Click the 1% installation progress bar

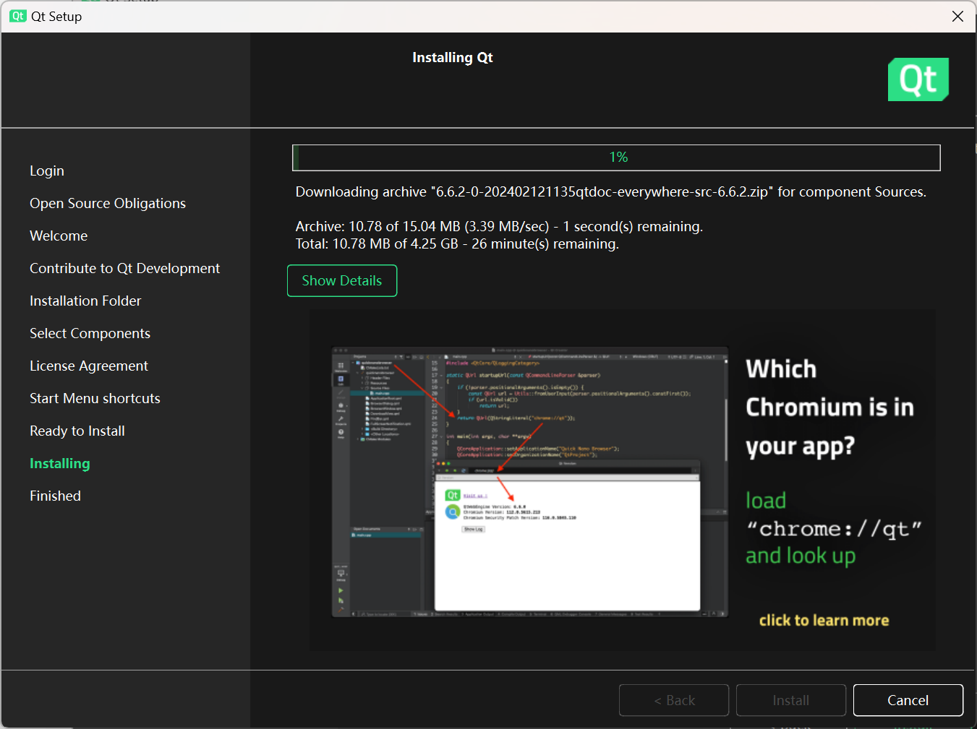click(616, 158)
